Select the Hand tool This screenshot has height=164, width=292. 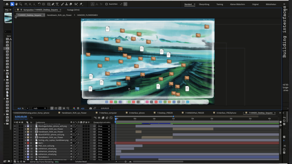(16, 4)
